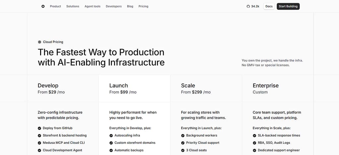The height and width of the screenshot is (155, 339).
Task: Select the Enterprise plan heading
Action: coord(266,86)
